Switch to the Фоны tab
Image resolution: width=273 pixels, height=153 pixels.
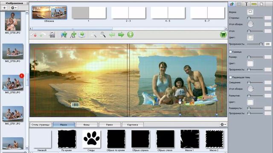[87, 125]
